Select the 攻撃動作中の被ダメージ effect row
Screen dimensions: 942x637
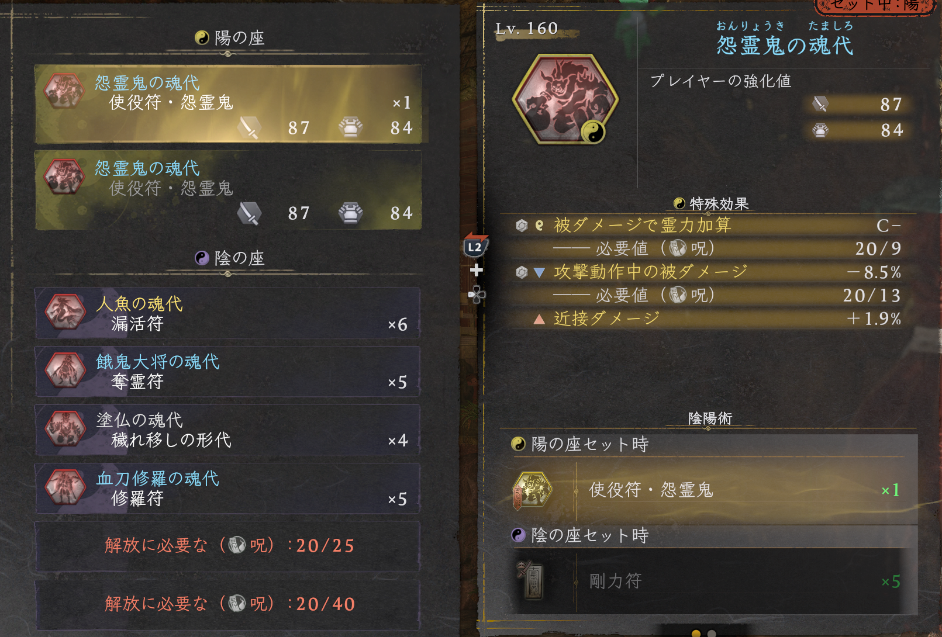click(x=708, y=272)
